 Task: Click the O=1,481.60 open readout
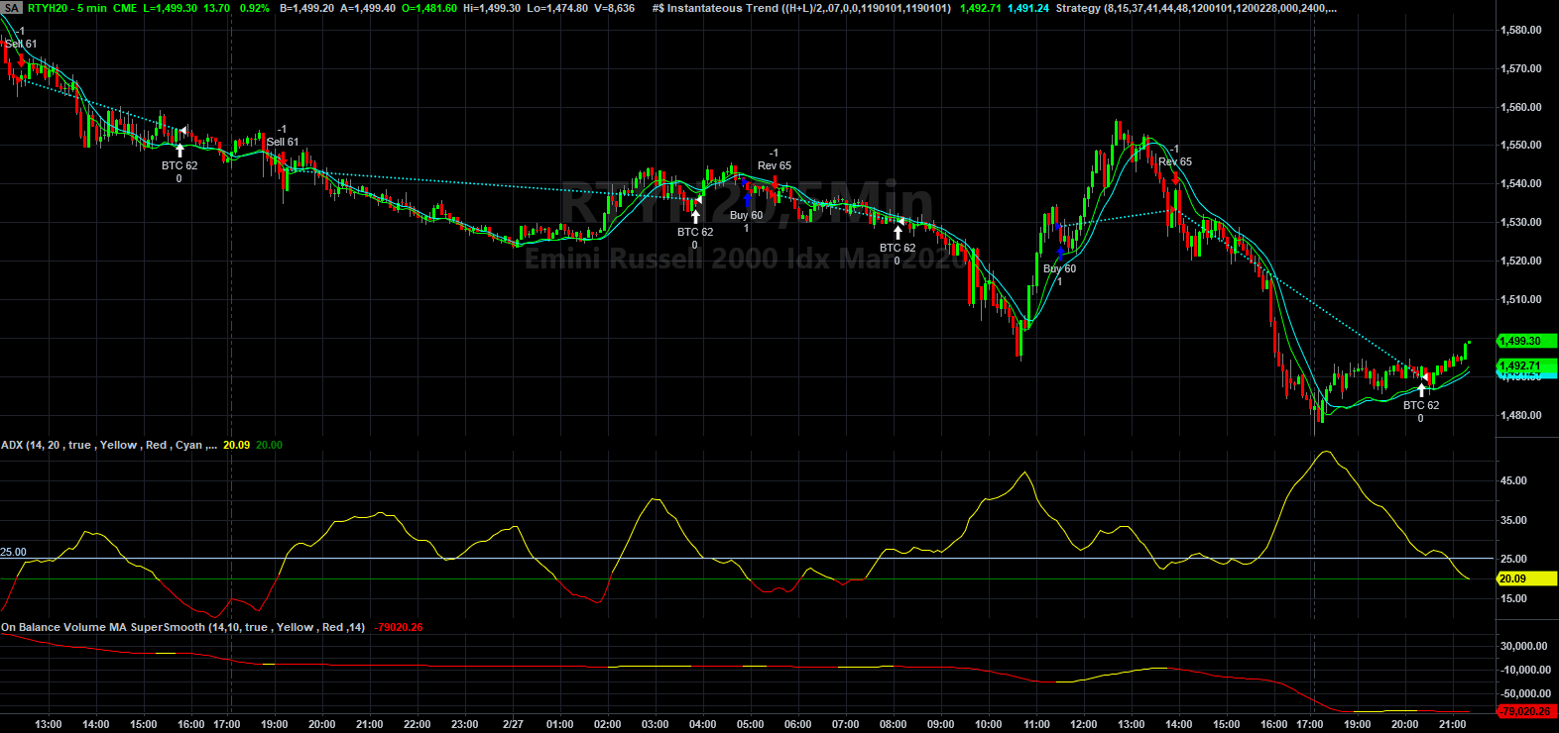429,8
